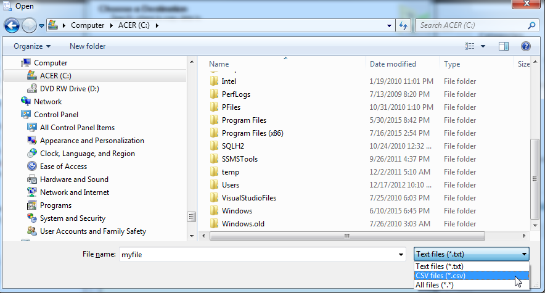Choose Text files (*.txt) from list

click(x=472, y=266)
